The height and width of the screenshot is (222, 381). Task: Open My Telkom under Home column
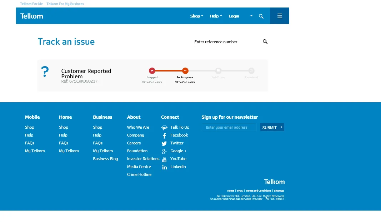(69, 151)
